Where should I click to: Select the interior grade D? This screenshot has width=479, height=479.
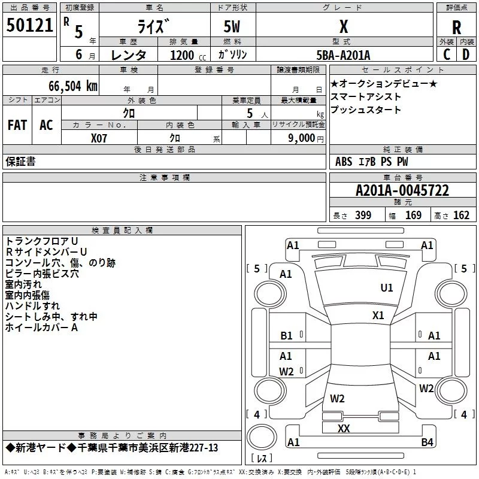click(466, 54)
